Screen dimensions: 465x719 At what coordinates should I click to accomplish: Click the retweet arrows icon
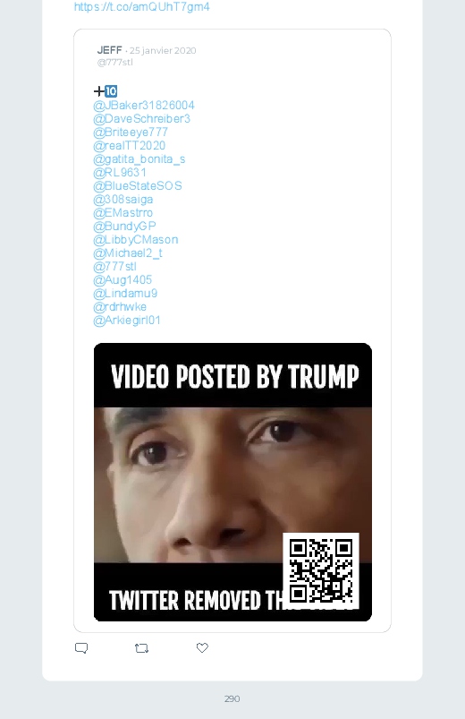click(141, 648)
